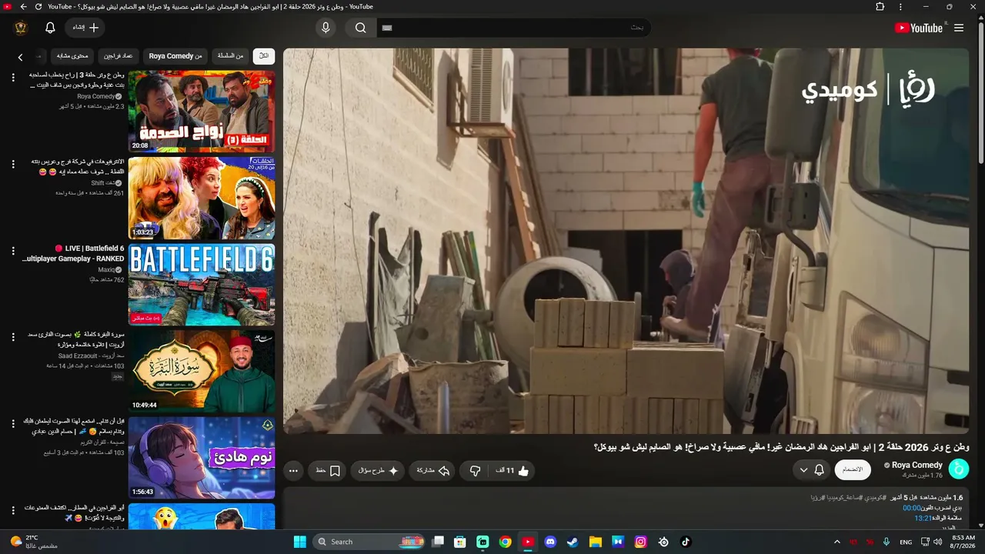This screenshot has width=985, height=554.
Task: Select the محتوى مشابه filter chip
Action: tap(73, 56)
